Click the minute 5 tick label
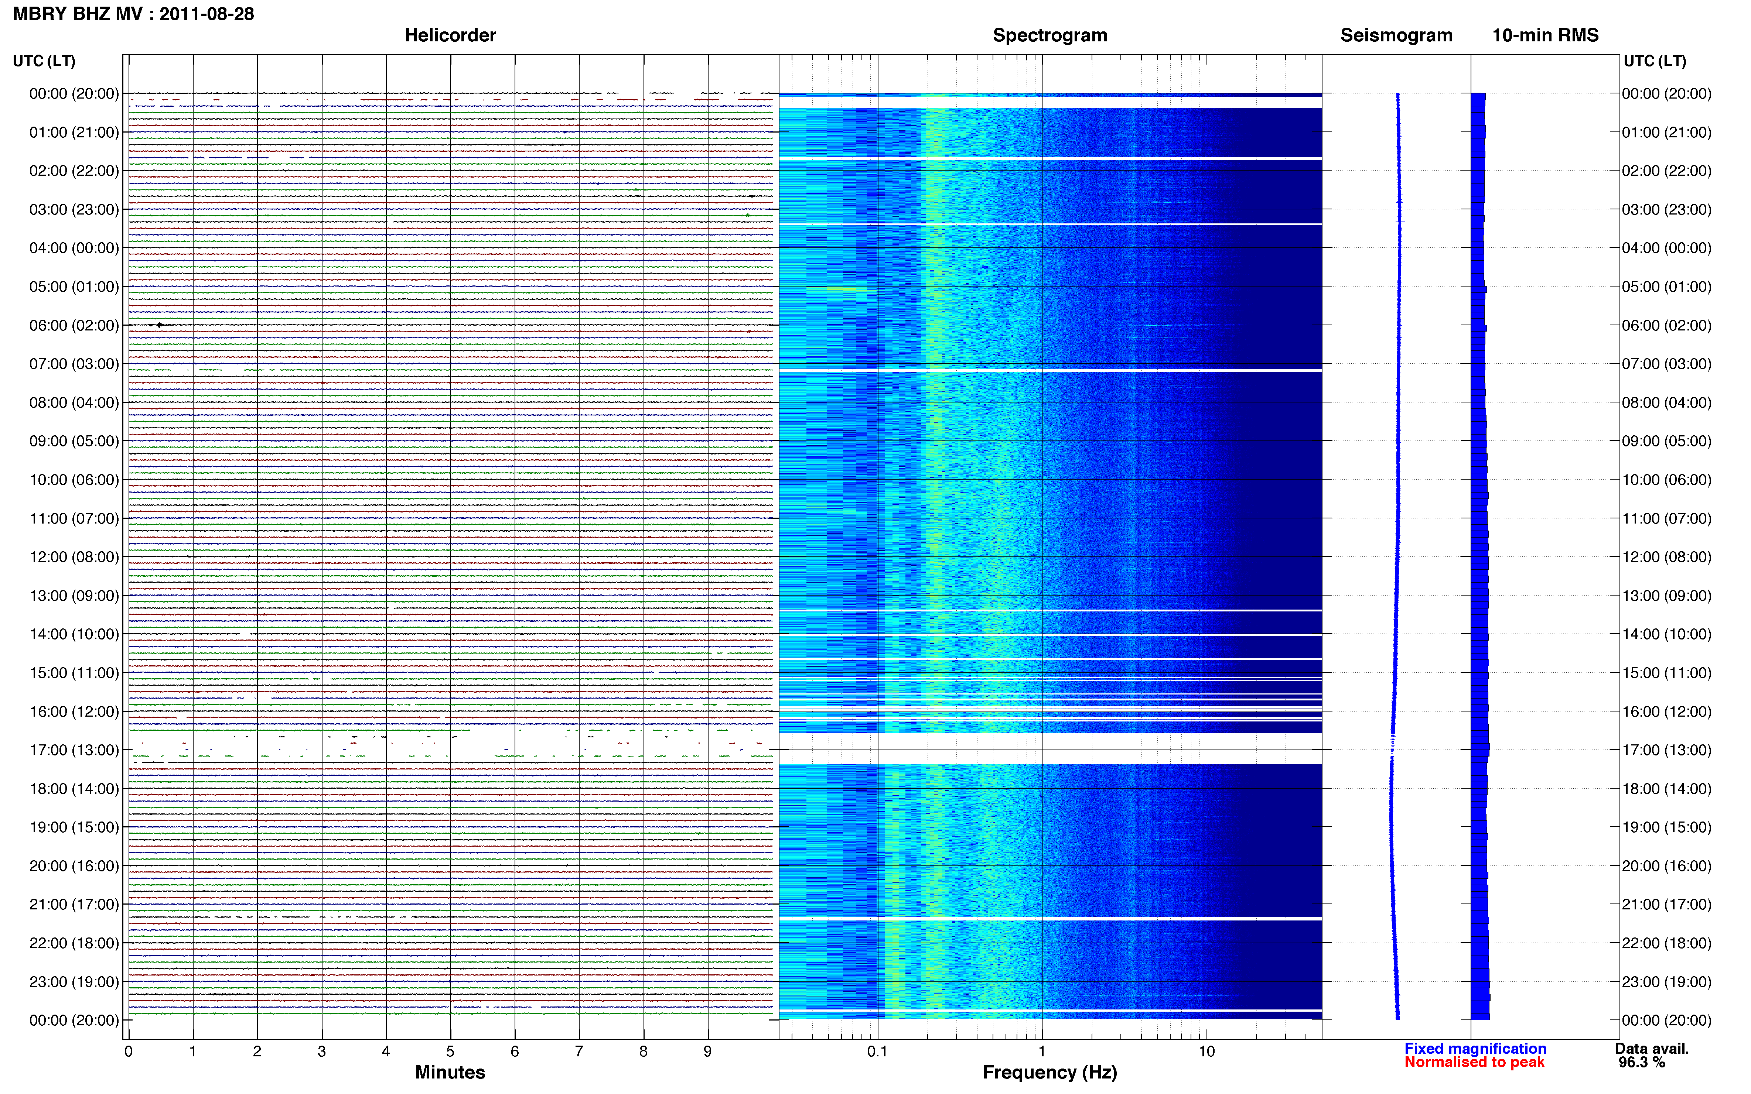Screen dimensions: 1751x1094 tap(450, 1051)
